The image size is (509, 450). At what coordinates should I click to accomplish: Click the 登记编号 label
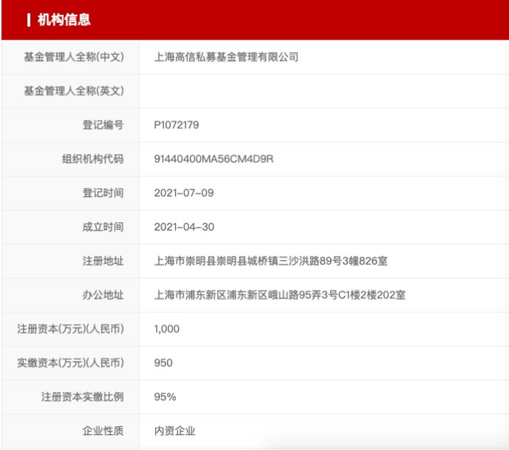point(103,125)
